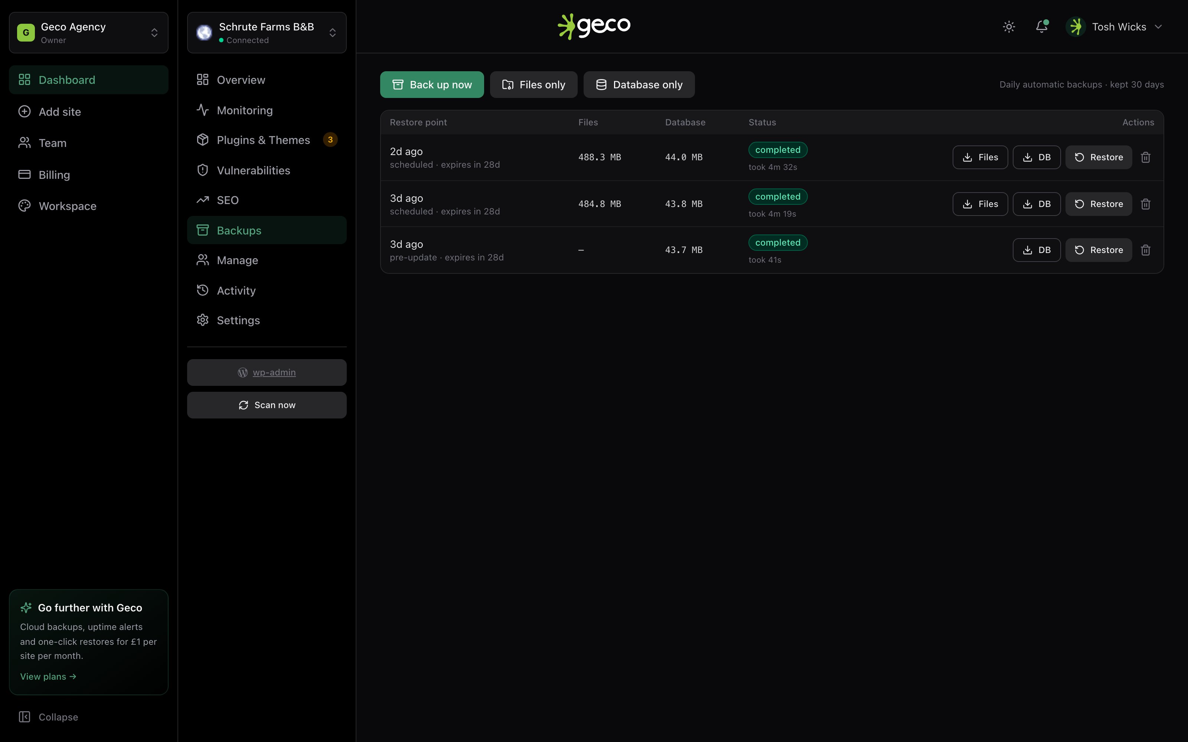Restore the 2d ago backup

click(1099, 158)
